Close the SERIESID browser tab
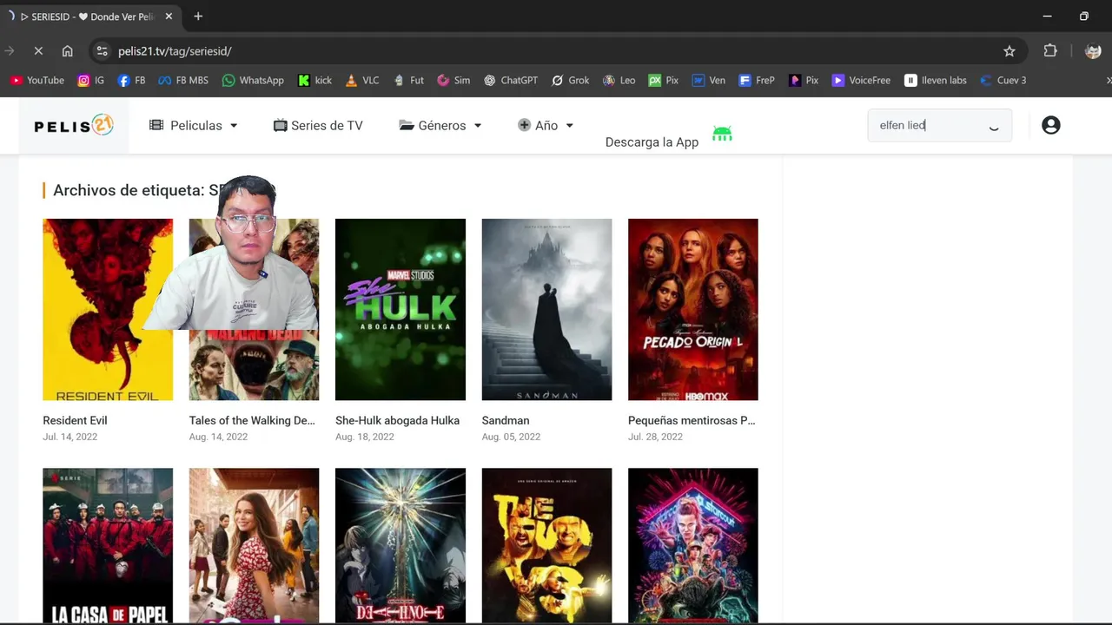 click(x=169, y=16)
